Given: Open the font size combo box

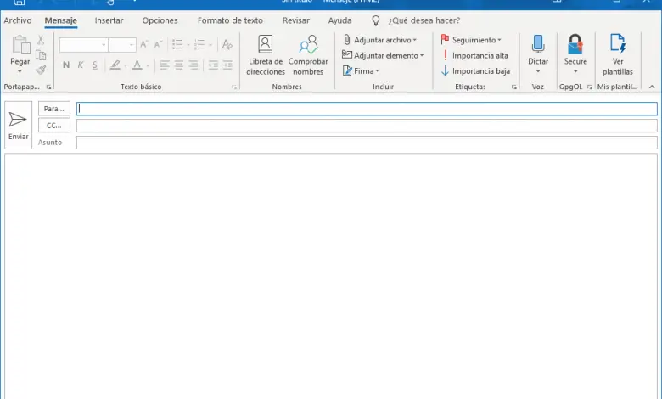Looking at the screenshot, I should 122,45.
